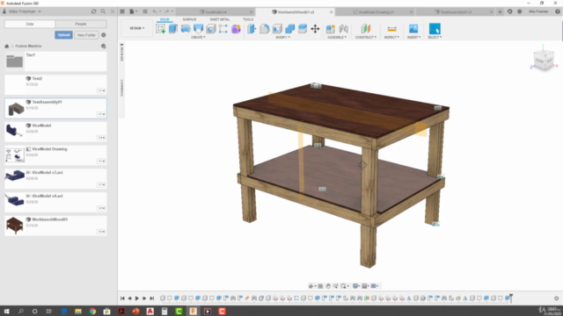Expand the Insert menu dropdown
This screenshot has height=316, width=563.
coord(413,37)
